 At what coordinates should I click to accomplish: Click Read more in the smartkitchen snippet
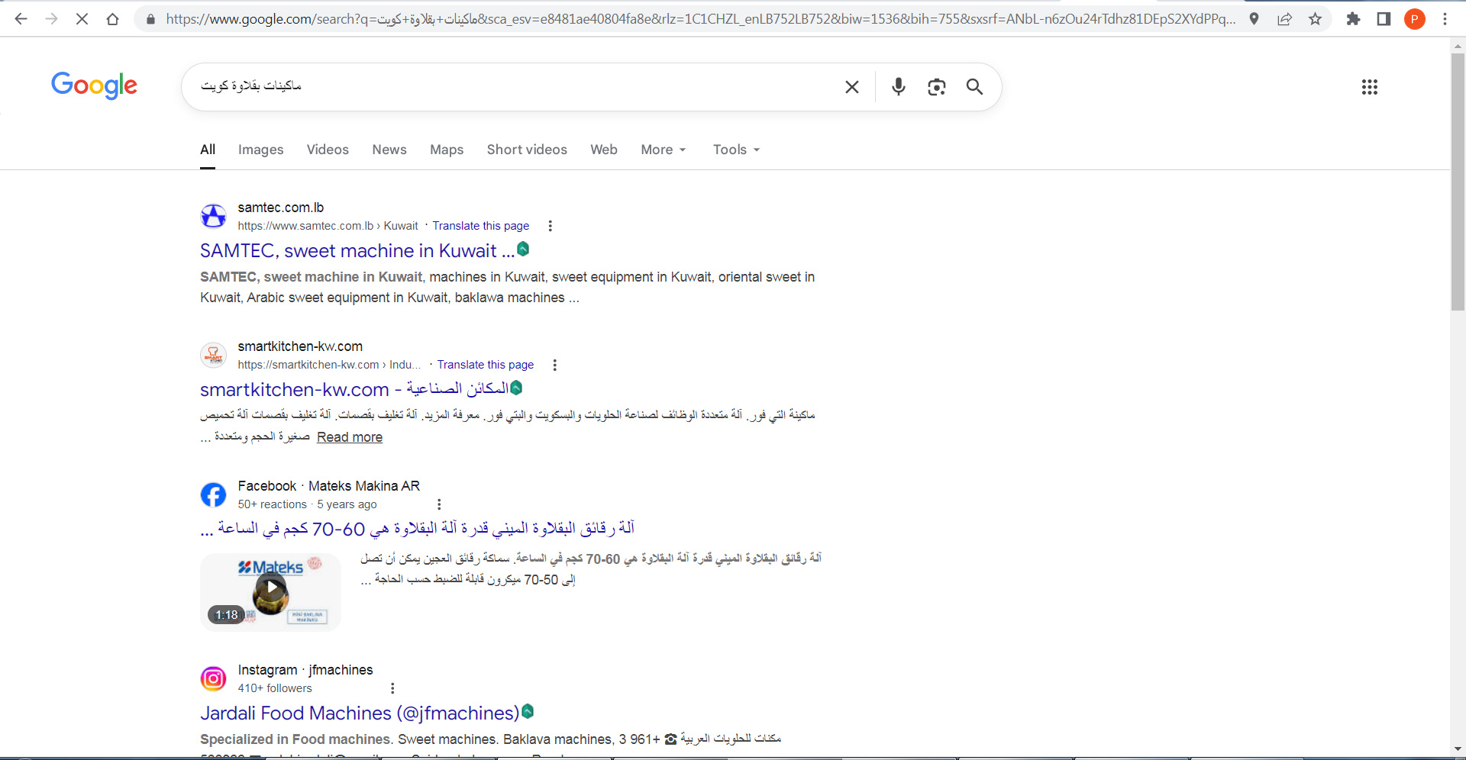tap(350, 437)
